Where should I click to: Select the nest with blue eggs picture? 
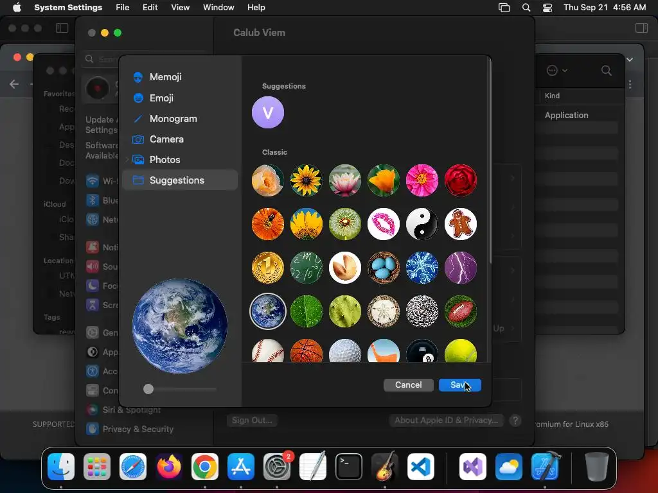point(384,268)
